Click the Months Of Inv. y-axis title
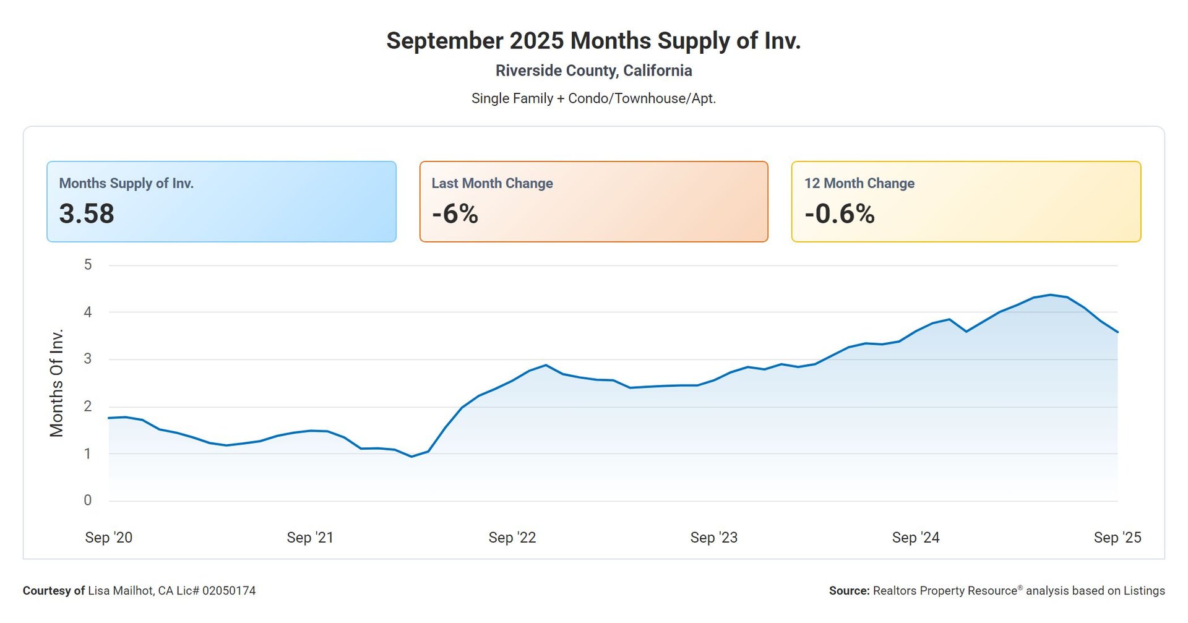1188x623 pixels. point(57,384)
